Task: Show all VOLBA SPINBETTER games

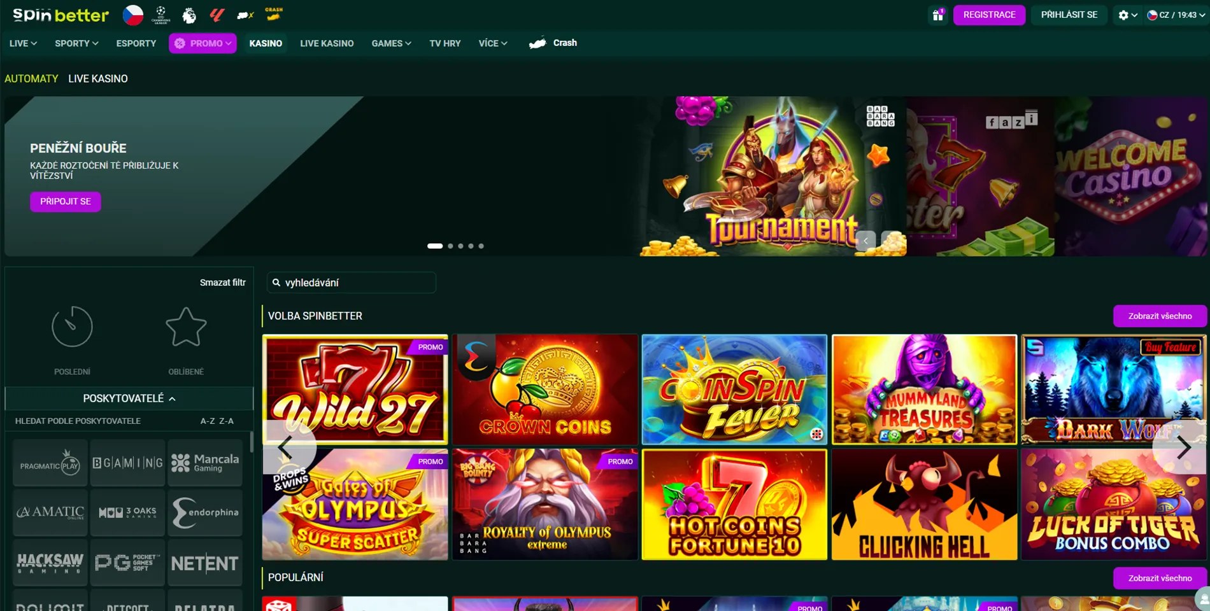Action: 1160,316
